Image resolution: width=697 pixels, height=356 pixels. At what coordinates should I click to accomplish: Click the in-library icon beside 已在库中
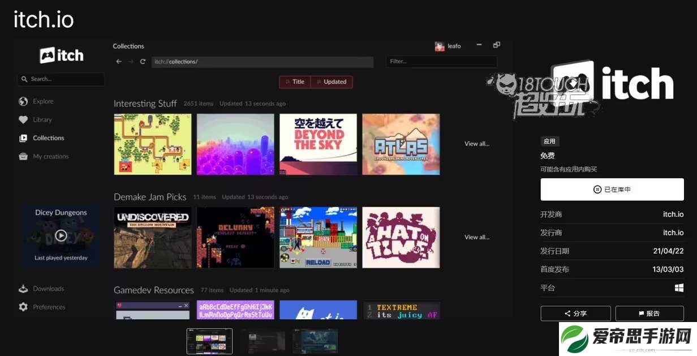pyautogui.click(x=597, y=190)
